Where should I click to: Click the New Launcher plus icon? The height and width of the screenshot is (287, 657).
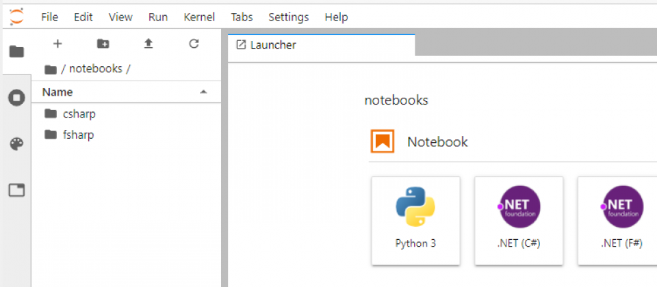[57, 44]
